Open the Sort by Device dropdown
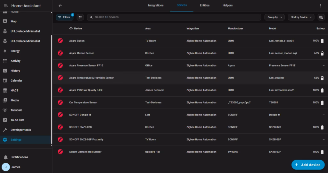 coord(301,17)
